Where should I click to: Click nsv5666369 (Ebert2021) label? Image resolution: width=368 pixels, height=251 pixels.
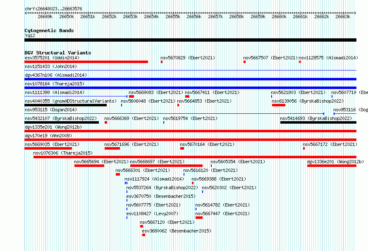coord(131,118)
